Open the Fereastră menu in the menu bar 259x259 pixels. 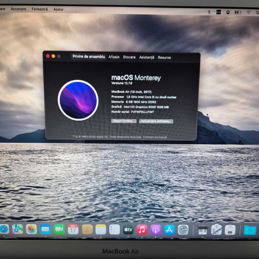tap(40, 9)
